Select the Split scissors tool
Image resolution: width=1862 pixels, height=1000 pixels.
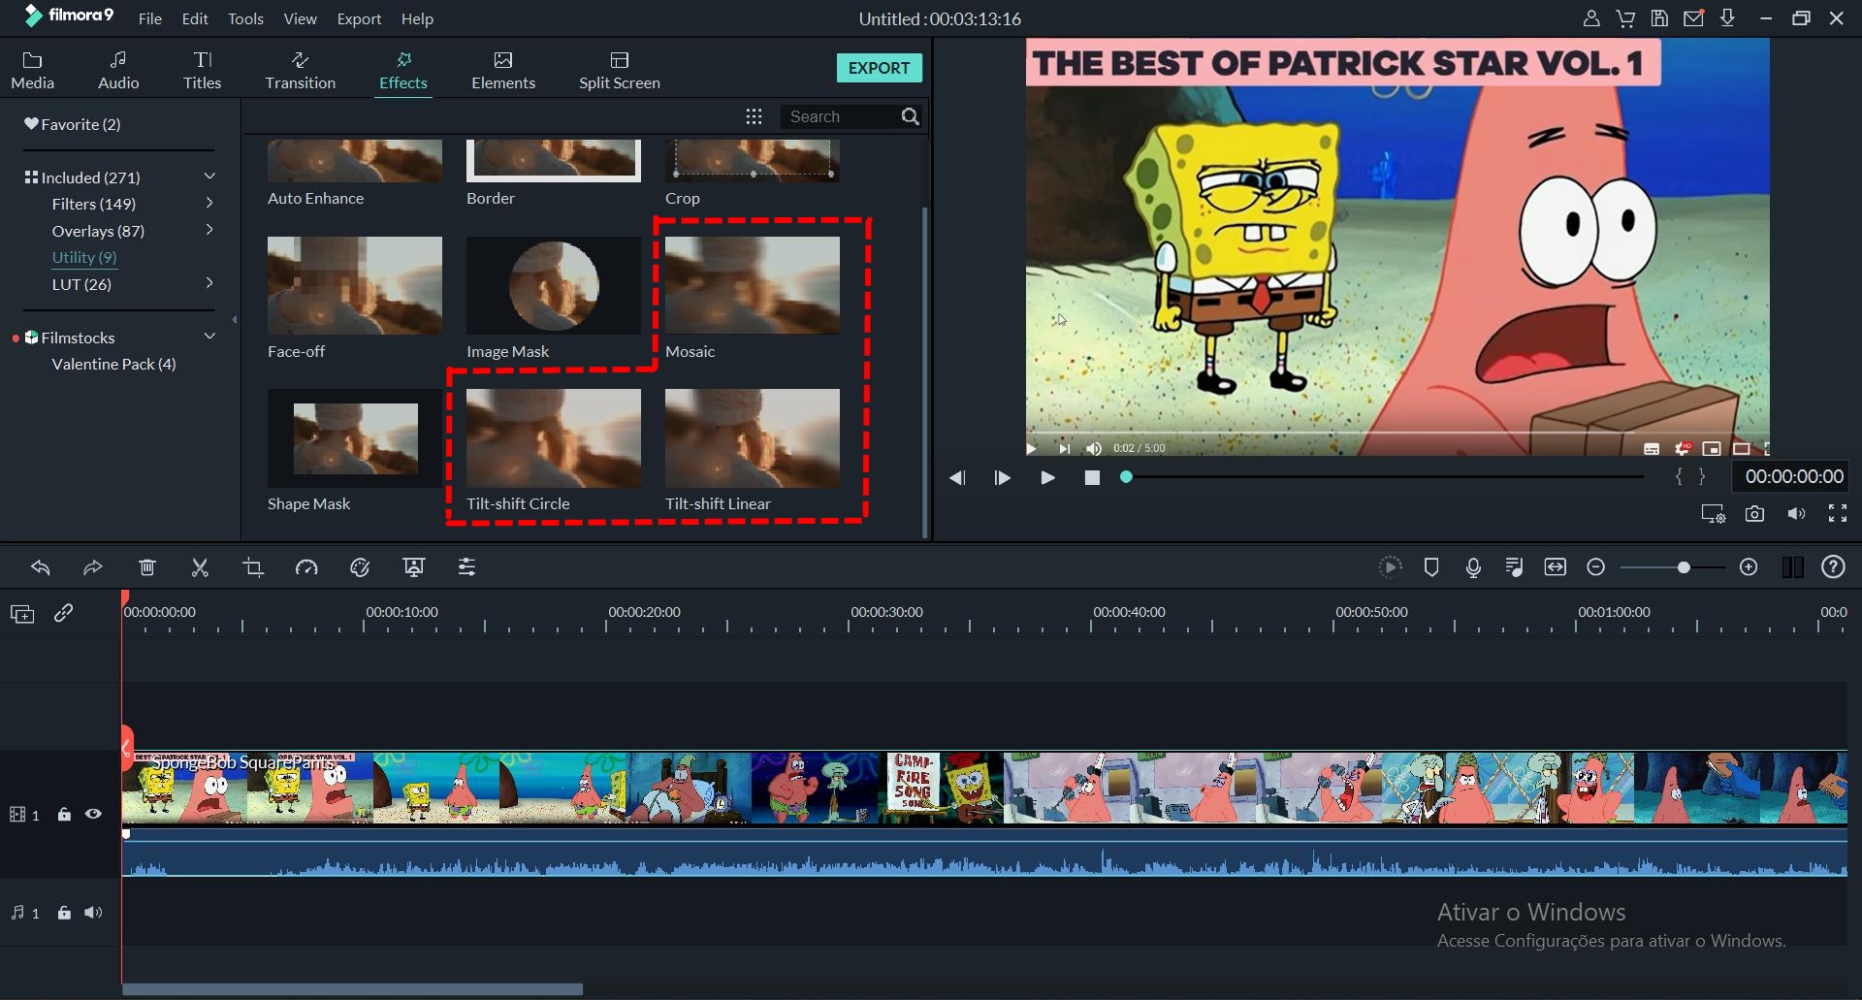coord(200,567)
